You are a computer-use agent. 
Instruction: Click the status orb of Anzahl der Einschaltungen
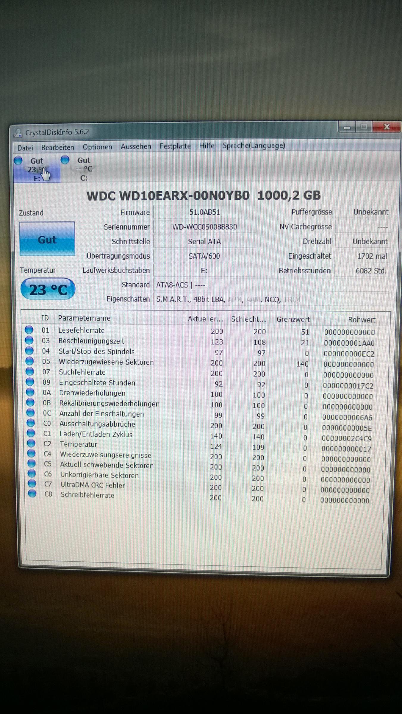click(x=31, y=413)
